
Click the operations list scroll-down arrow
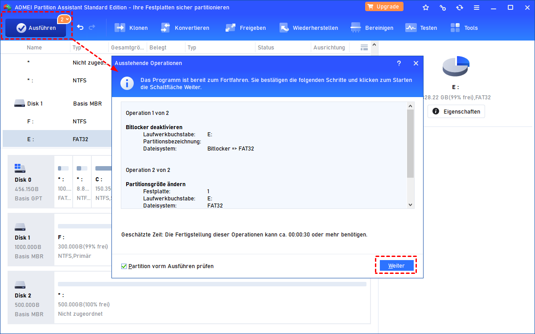pos(411,204)
